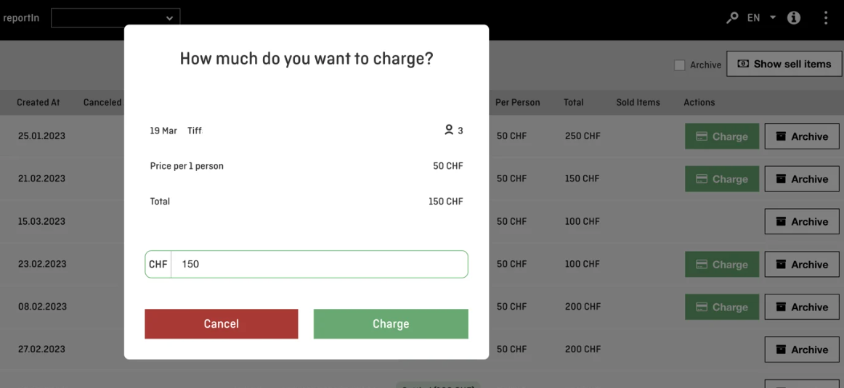Viewport: 844px width, 388px height.
Task: Click Archive button for 27.02.2023 row
Action: point(802,350)
